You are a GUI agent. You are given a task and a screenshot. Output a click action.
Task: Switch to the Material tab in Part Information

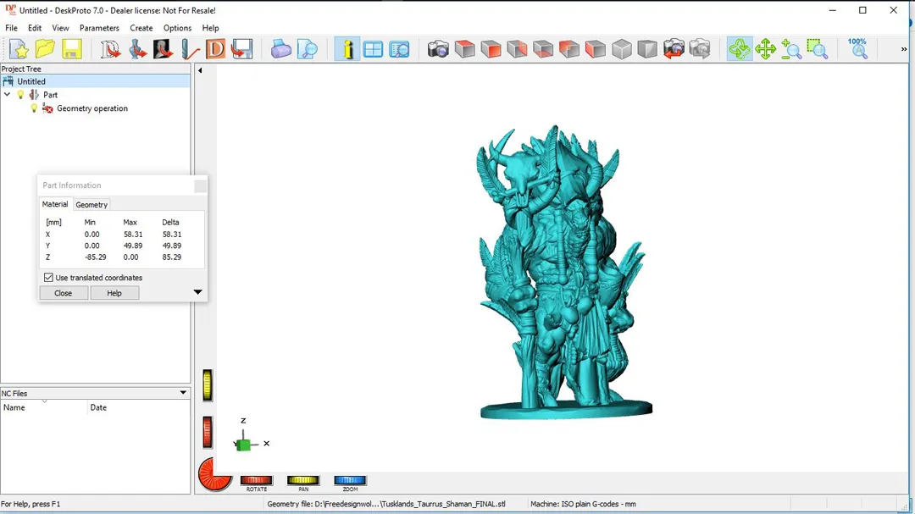55,204
